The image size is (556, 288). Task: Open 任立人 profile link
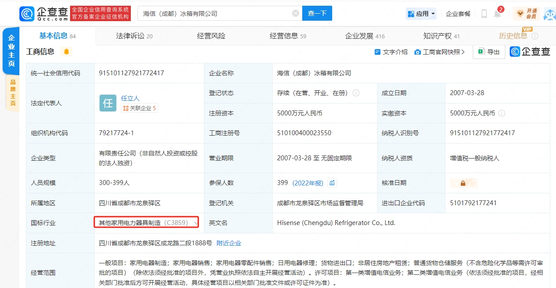(130, 98)
